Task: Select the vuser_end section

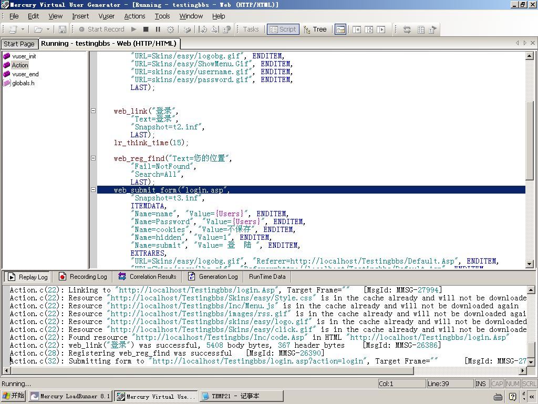Action: click(25, 74)
